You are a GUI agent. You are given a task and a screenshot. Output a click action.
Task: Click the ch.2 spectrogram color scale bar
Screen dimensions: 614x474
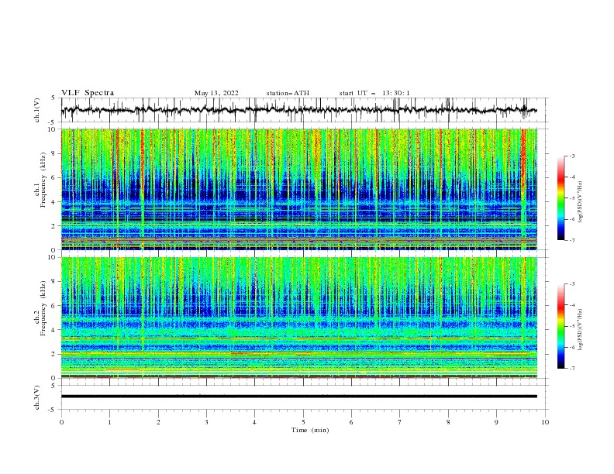click(x=561, y=326)
